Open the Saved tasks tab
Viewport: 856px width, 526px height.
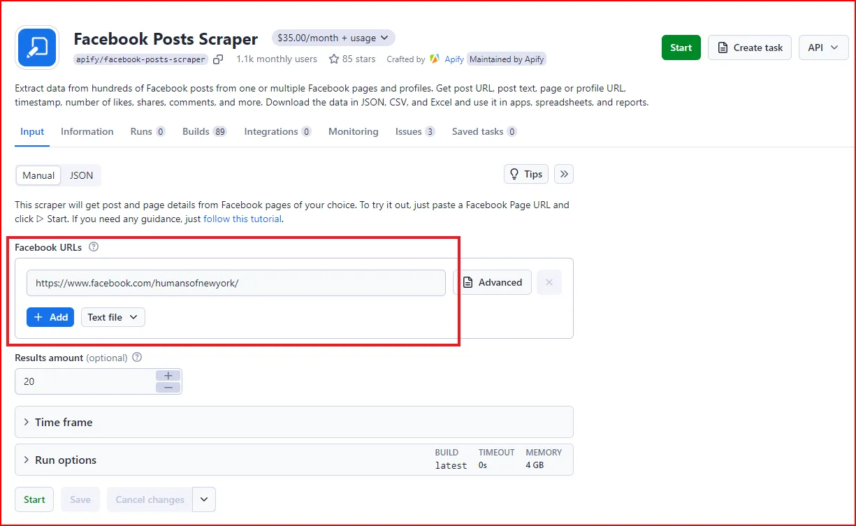coord(484,131)
